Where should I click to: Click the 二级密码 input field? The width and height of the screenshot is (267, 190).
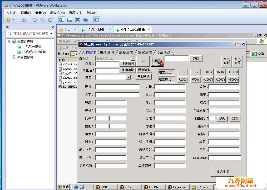pyautogui.click(x=170, y=166)
